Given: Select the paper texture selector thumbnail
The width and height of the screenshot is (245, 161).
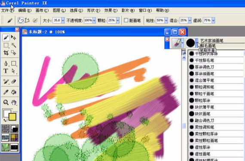Looking at the screenshot, I should tap(6, 129).
